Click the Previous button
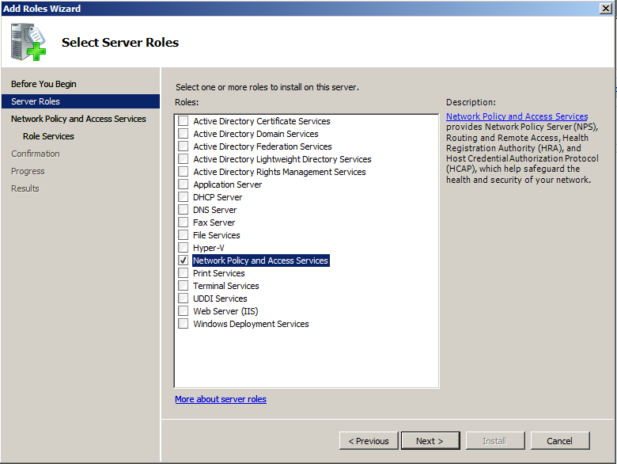The width and height of the screenshot is (617, 464). [369, 440]
